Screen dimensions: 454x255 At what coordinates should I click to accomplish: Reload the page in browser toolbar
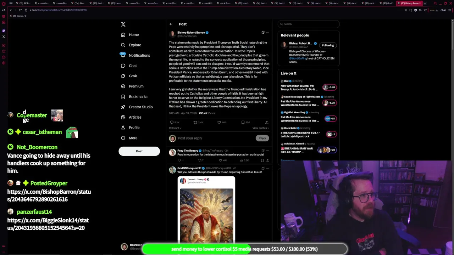(x=20, y=10)
